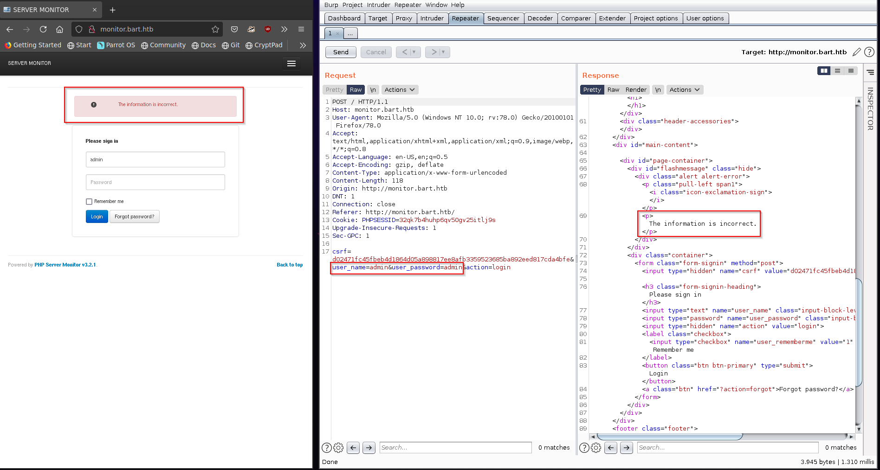Viewport: 880px width, 470px height.
Task: Open request search help question icon
Action: coord(327,448)
